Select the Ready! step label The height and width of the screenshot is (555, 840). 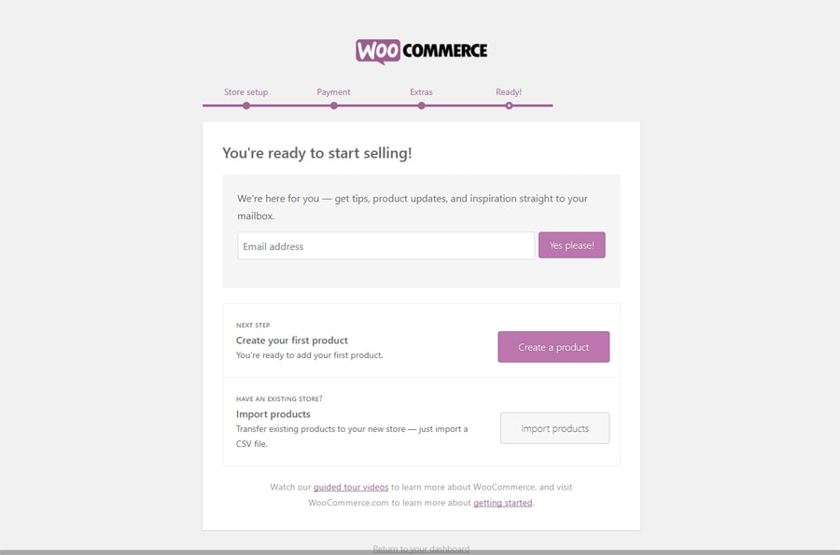point(509,92)
